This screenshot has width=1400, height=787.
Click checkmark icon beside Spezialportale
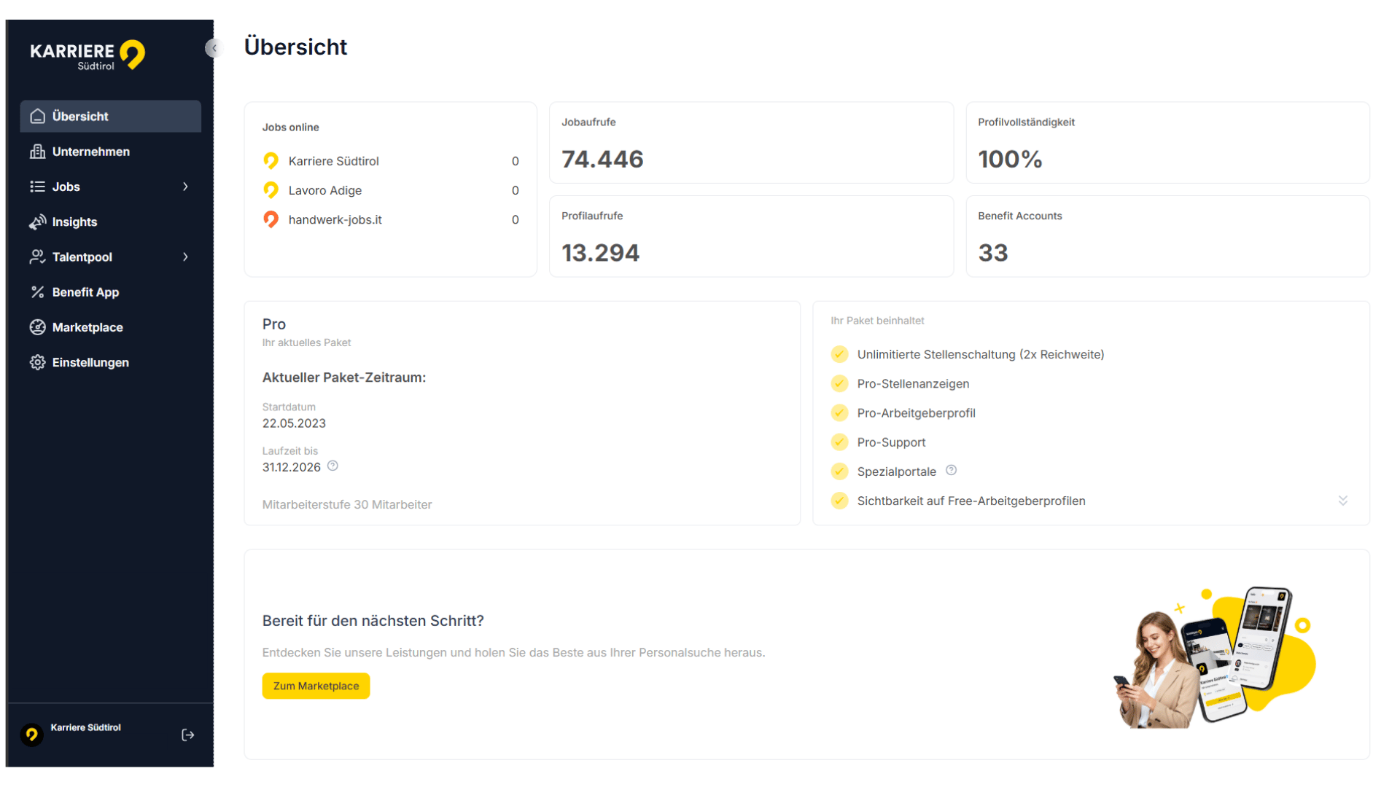tap(840, 471)
